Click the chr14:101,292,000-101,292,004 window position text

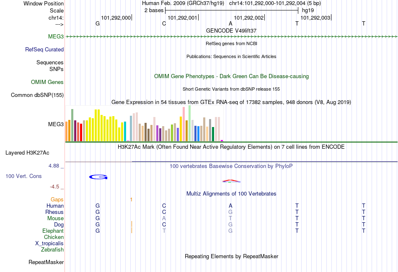pos(275,3)
